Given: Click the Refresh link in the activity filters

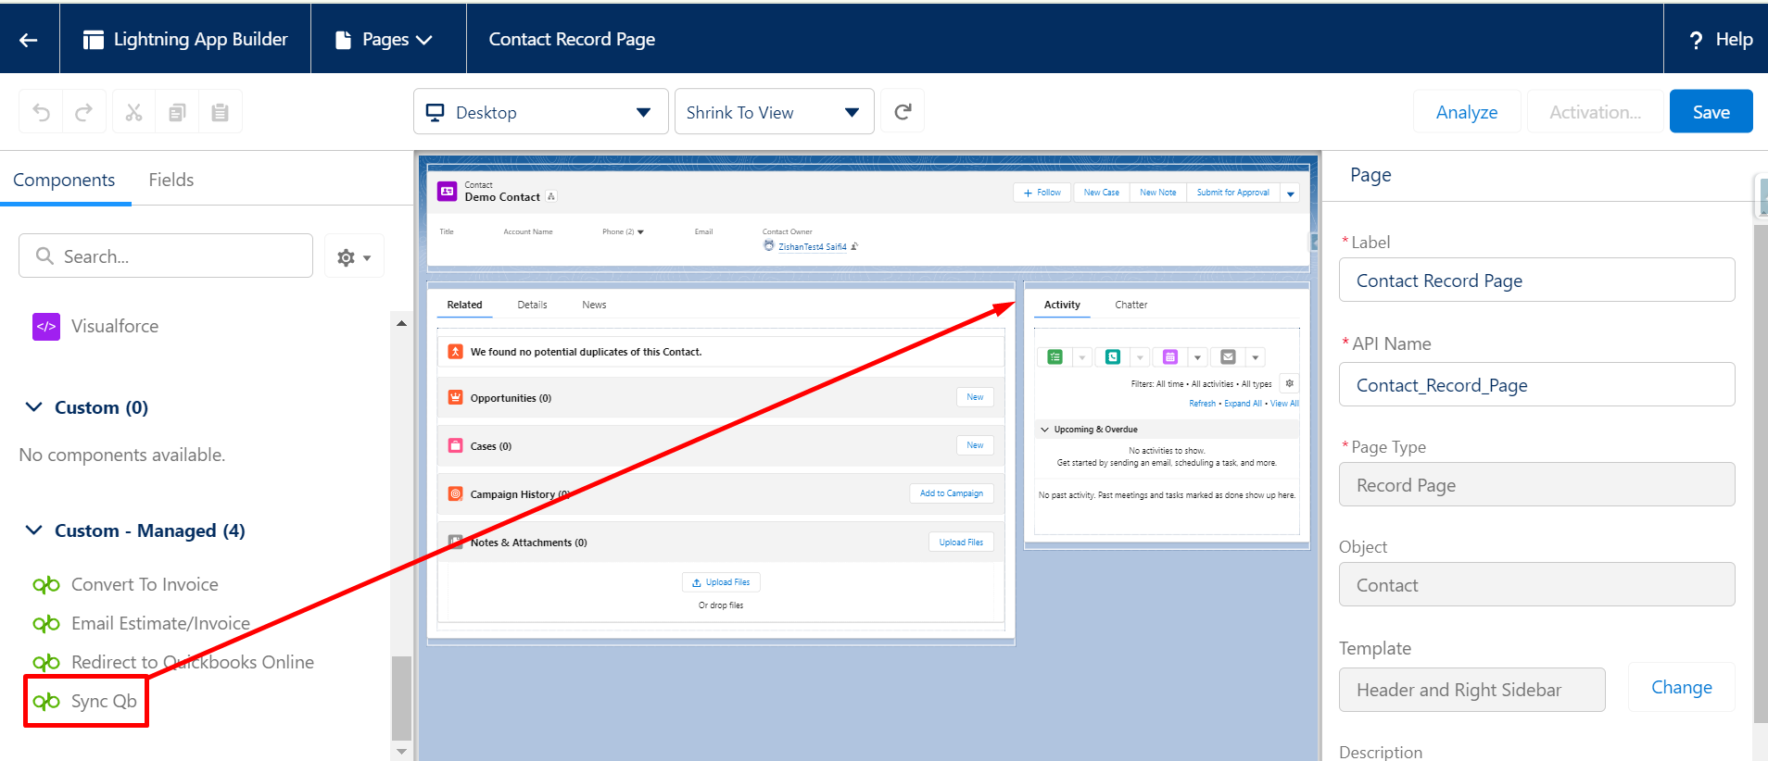Looking at the screenshot, I should [x=1202, y=404].
